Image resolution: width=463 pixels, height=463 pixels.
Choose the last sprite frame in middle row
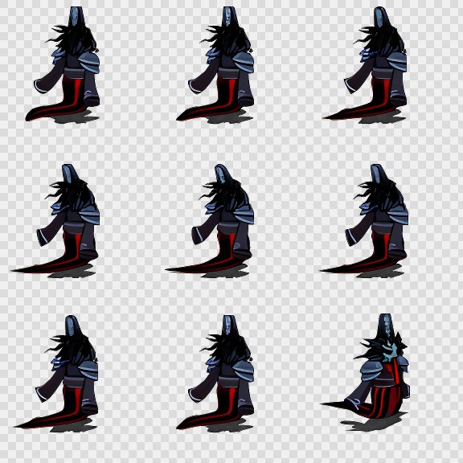(364, 221)
